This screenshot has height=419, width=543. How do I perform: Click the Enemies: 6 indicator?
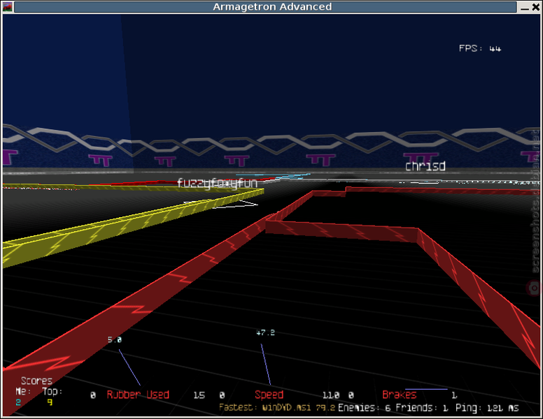(365, 408)
